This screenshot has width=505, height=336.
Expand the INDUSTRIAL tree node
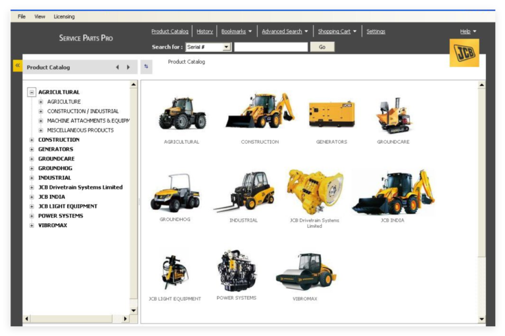coord(32,178)
